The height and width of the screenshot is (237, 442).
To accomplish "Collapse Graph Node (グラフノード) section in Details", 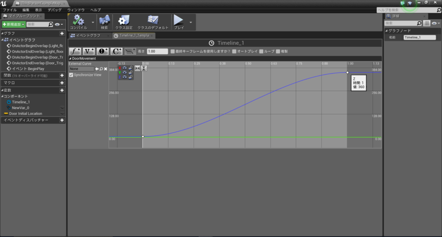I will pyautogui.click(x=387, y=31).
